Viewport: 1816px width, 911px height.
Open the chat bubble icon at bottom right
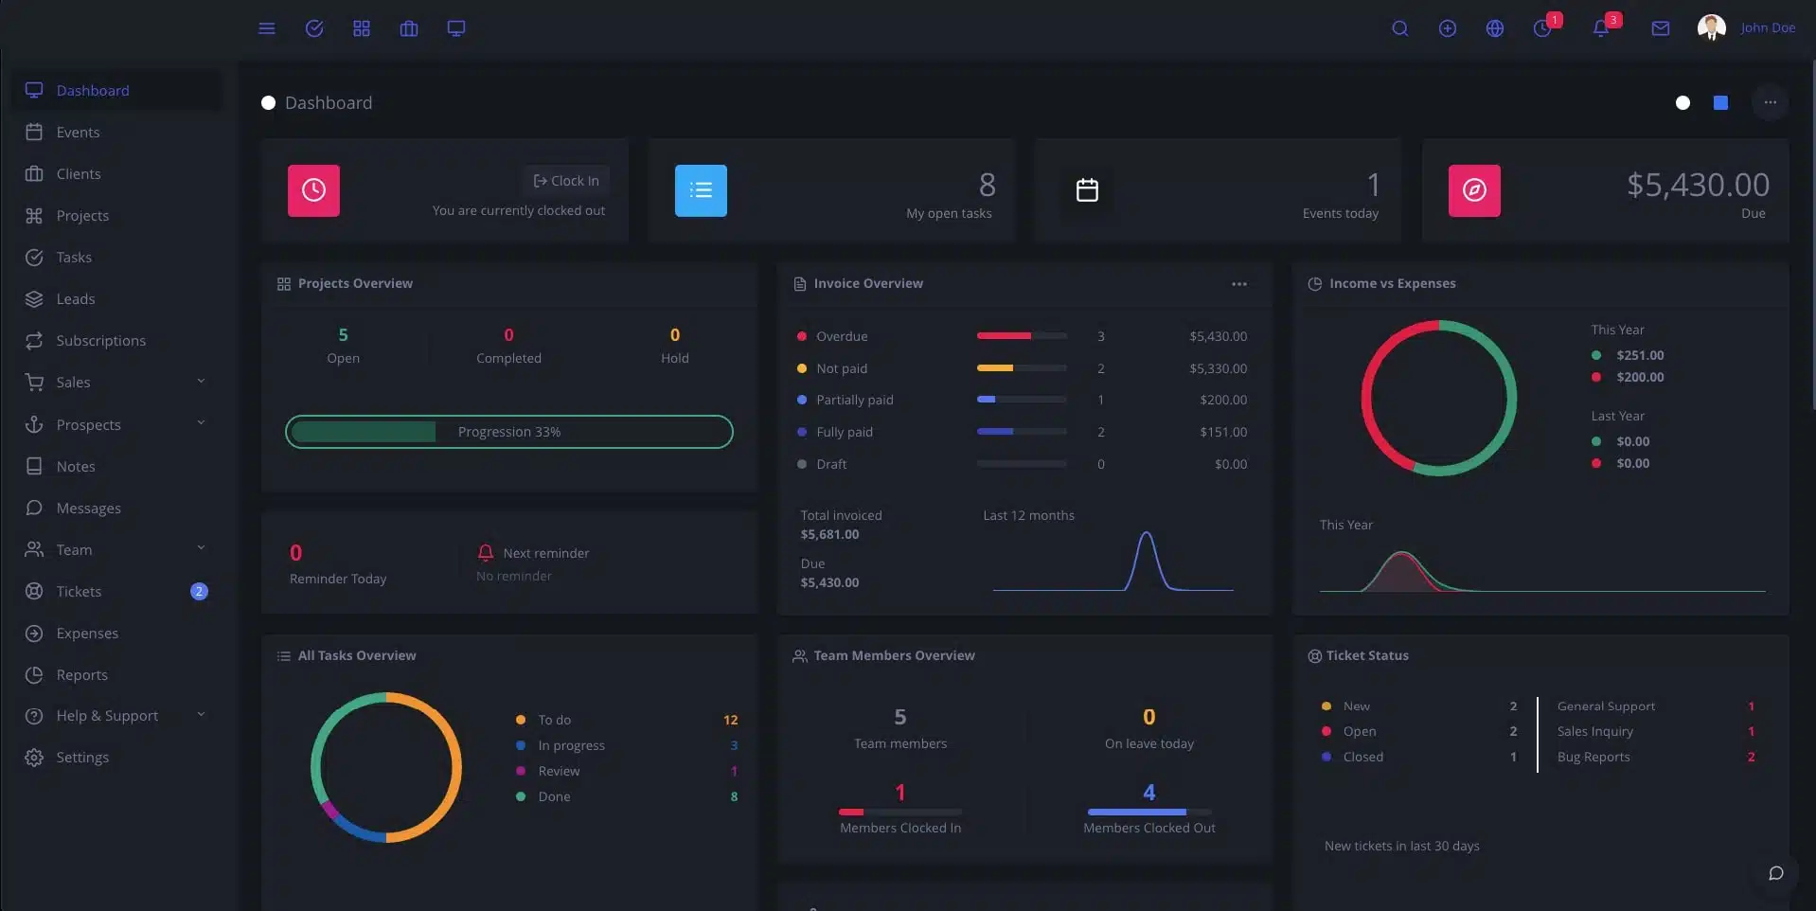point(1776,873)
